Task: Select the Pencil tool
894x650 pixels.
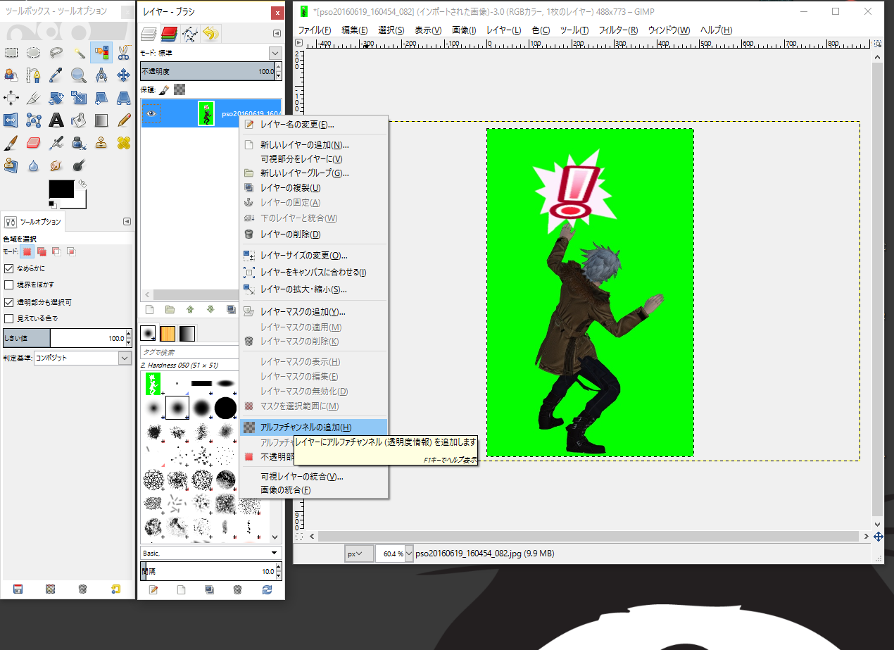Action: tap(124, 120)
